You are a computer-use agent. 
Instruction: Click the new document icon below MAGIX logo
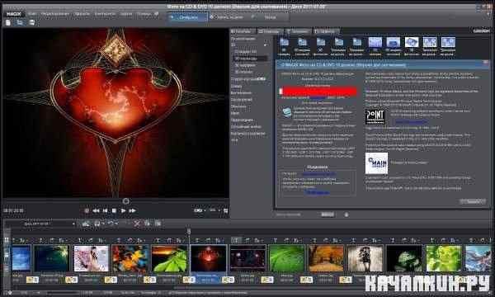pyautogui.click(x=8, y=22)
